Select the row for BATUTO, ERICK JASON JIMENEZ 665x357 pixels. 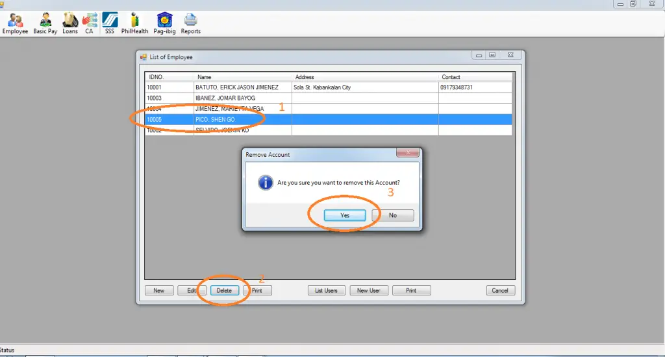pyautogui.click(x=236, y=87)
